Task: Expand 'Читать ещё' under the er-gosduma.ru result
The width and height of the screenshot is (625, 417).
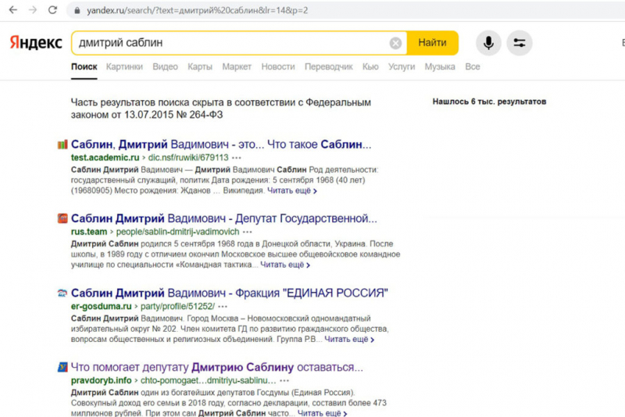Action: click(349, 340)
